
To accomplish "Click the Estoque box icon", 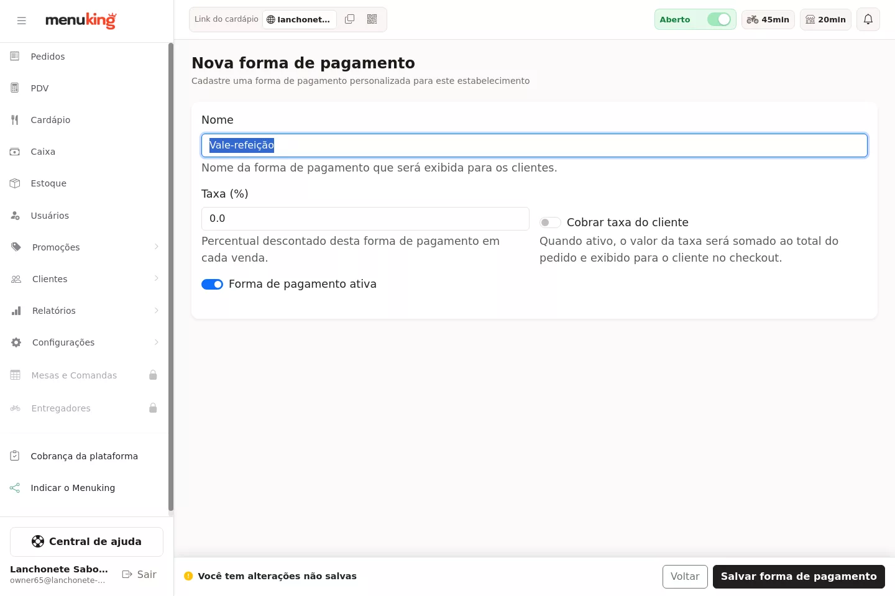I will click(x=15, y=183).
